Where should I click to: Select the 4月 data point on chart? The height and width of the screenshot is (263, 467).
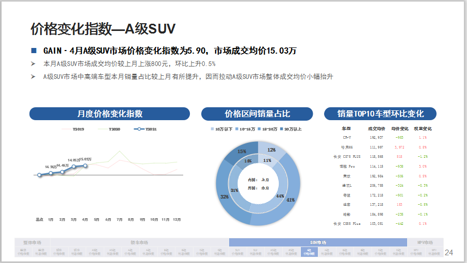point(85,166)
